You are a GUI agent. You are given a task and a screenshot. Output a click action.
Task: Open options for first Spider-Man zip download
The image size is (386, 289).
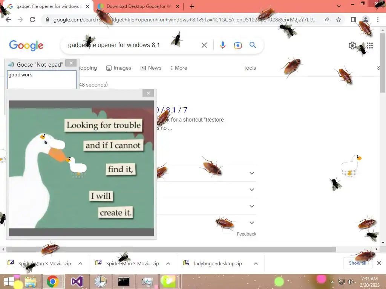(80, 263)
